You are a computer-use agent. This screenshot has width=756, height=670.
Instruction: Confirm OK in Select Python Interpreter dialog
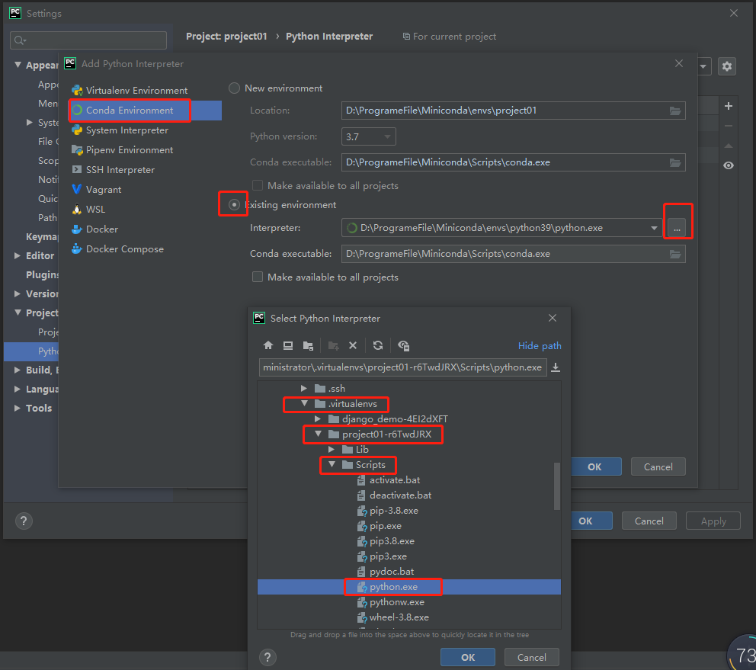coord(468,657)
